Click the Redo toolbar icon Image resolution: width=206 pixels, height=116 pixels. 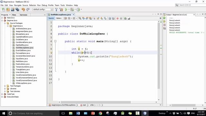[28, 9]
